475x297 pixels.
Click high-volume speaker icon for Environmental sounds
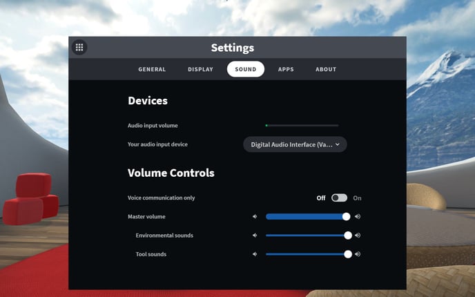(358, 236)
